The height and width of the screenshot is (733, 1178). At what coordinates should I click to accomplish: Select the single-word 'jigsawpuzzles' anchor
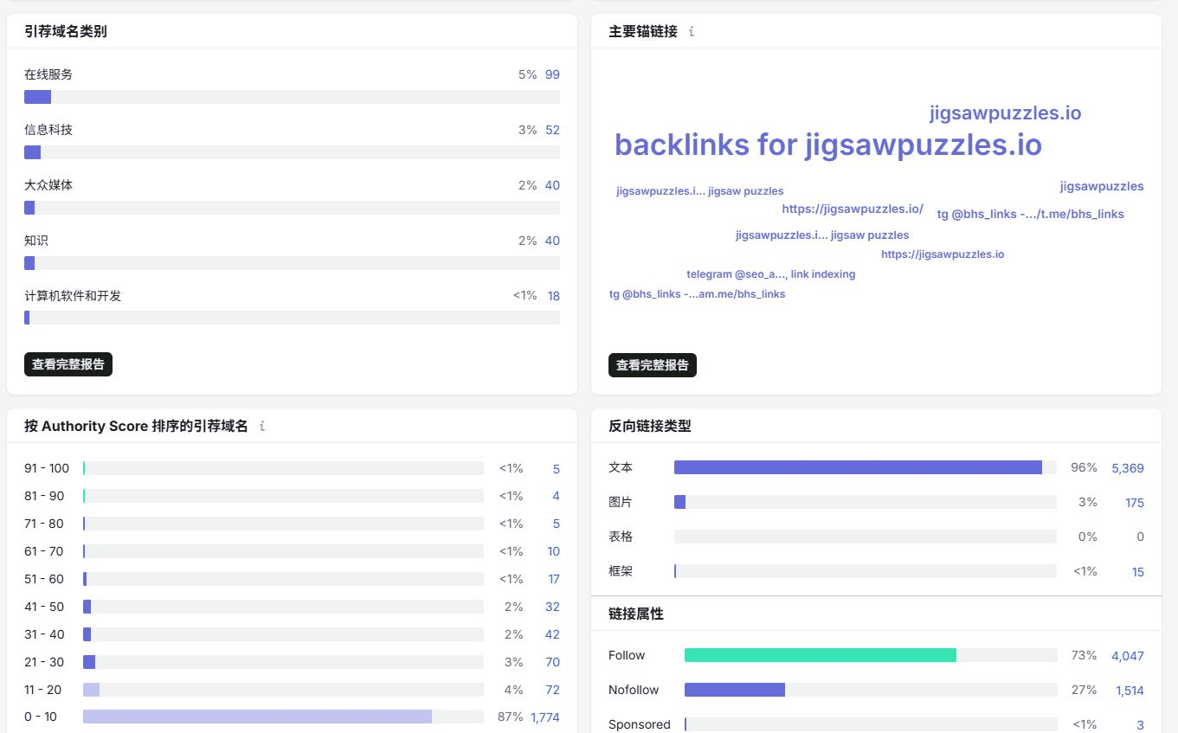pyautogui.click(x=1102, y=186)
